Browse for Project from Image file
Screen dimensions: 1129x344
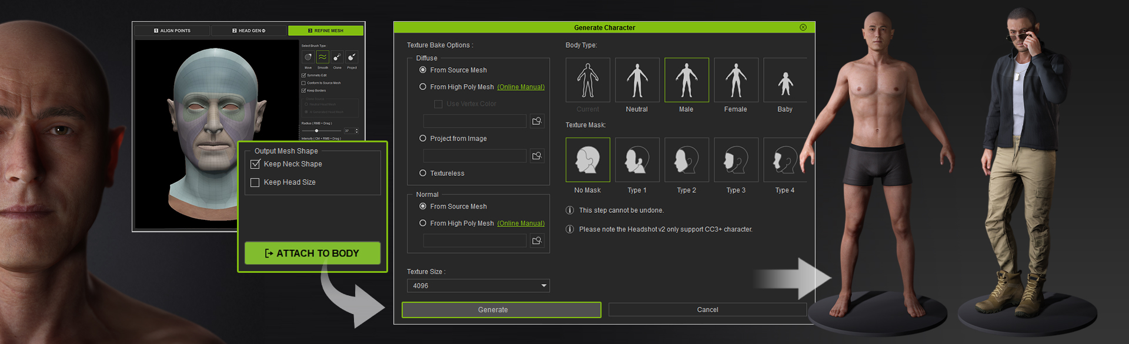tap(537, 156)
